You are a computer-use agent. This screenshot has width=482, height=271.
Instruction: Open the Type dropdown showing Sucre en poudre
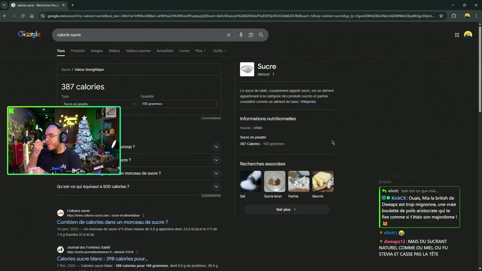pos(99,104)
